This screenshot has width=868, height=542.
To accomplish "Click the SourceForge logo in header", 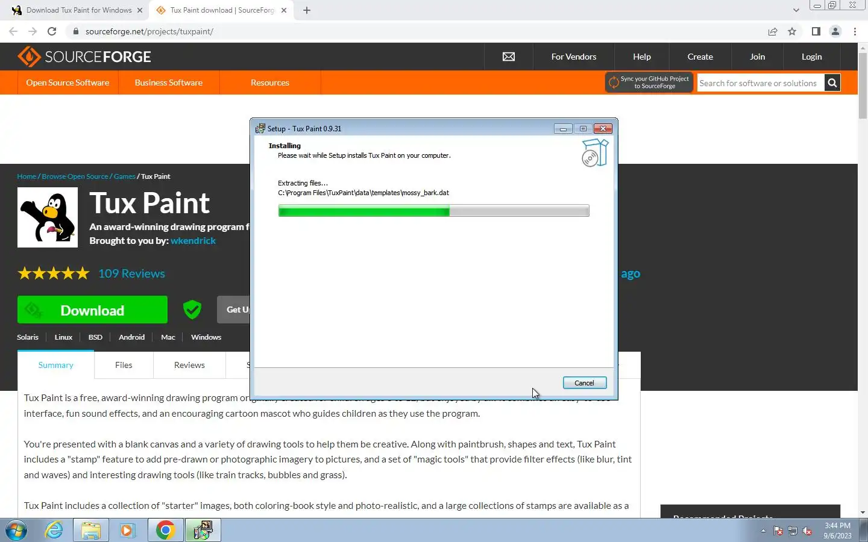I will point(84,57).
